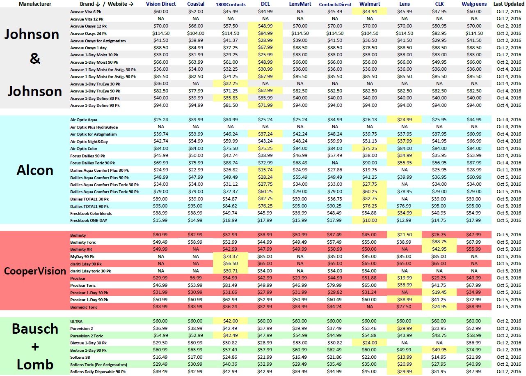This screenshot has width=526, height=376.
Task: Select the $13.99 Lens SofLens 38 price
Action: (x=404, y=357)
